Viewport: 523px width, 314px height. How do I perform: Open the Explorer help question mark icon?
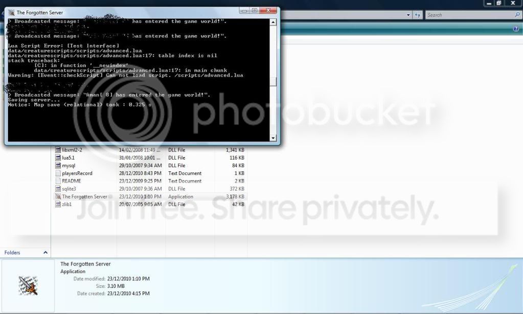click(516, 29)
